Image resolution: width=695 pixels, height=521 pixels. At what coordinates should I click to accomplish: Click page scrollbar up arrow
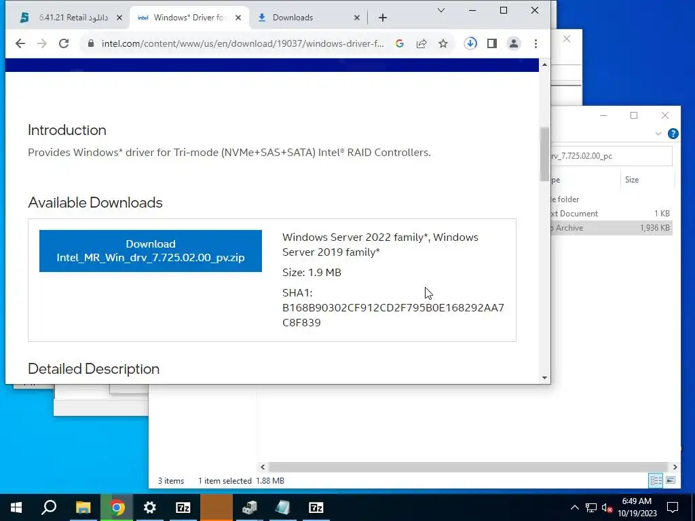(544, 64)
